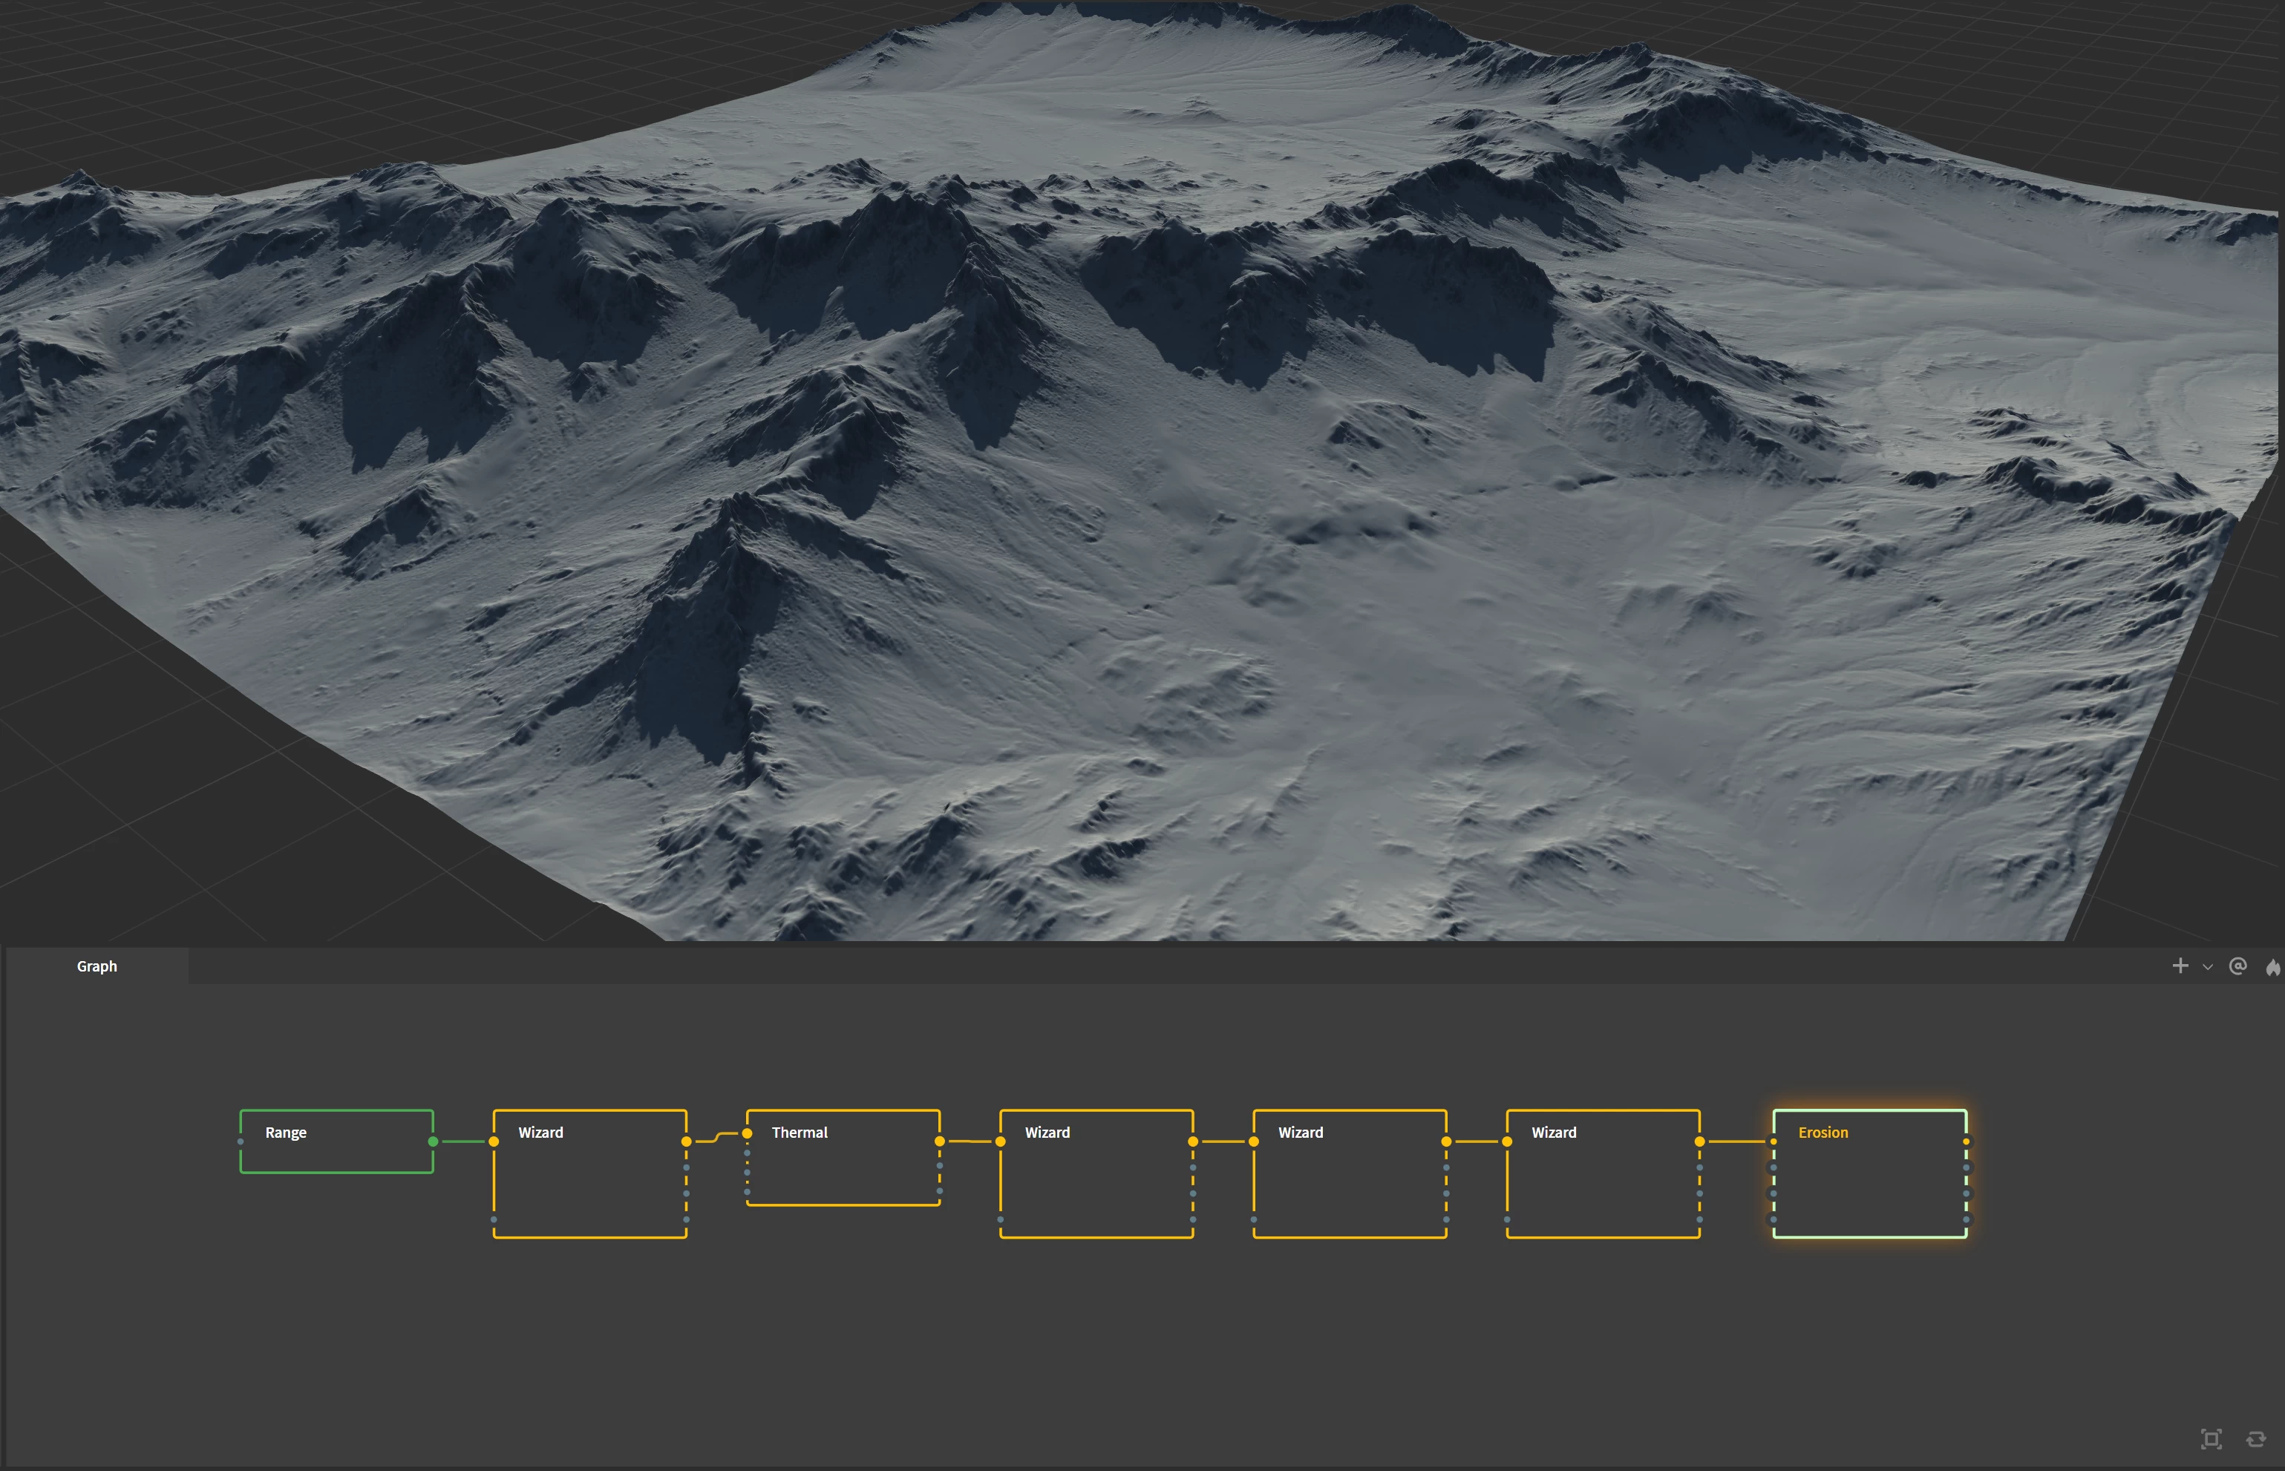Click the fit-to-screen graph button
Image resolution: width=2285 pixels, height=1471 pixels.
tap(2212, 1438)
